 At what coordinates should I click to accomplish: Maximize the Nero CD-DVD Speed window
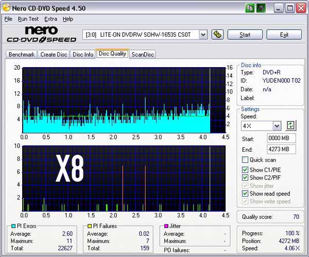click(x=289, y=8)
